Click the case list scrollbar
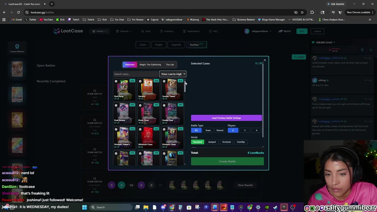This screenshot has height=212, width=377. coord(185,86)
